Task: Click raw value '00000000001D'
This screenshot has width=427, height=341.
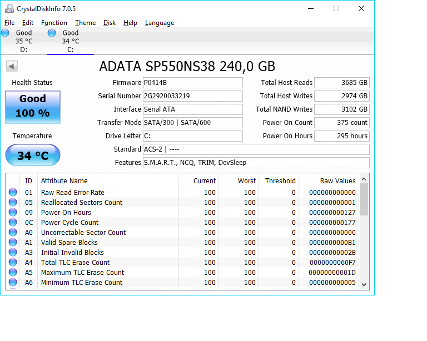Action: click(332, 273)
